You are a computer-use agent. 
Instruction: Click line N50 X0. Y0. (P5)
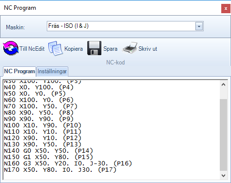[35, 94]
